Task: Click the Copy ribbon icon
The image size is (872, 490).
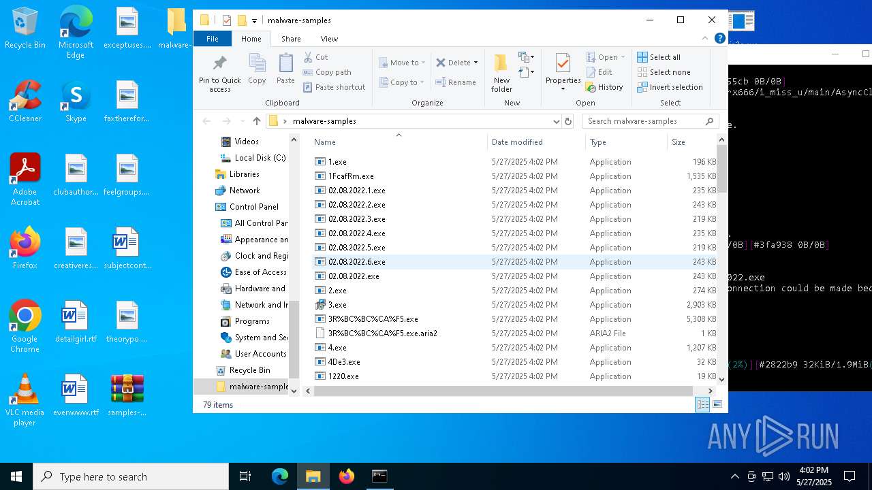Action: click(257, 69)
